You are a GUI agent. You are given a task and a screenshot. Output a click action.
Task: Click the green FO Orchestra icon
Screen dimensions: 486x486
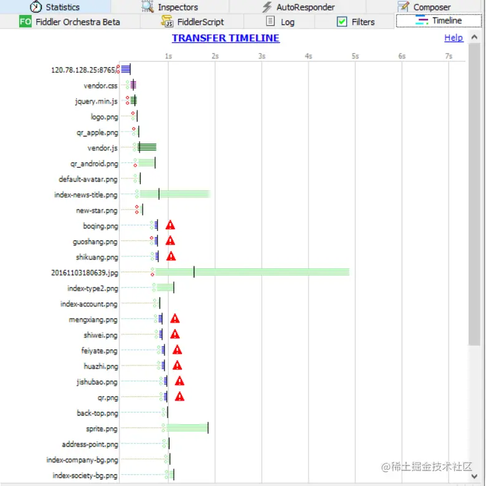25,21
